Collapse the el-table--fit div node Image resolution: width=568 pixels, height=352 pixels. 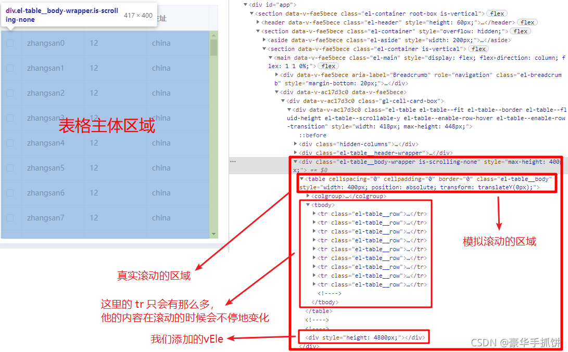[289, 110]
